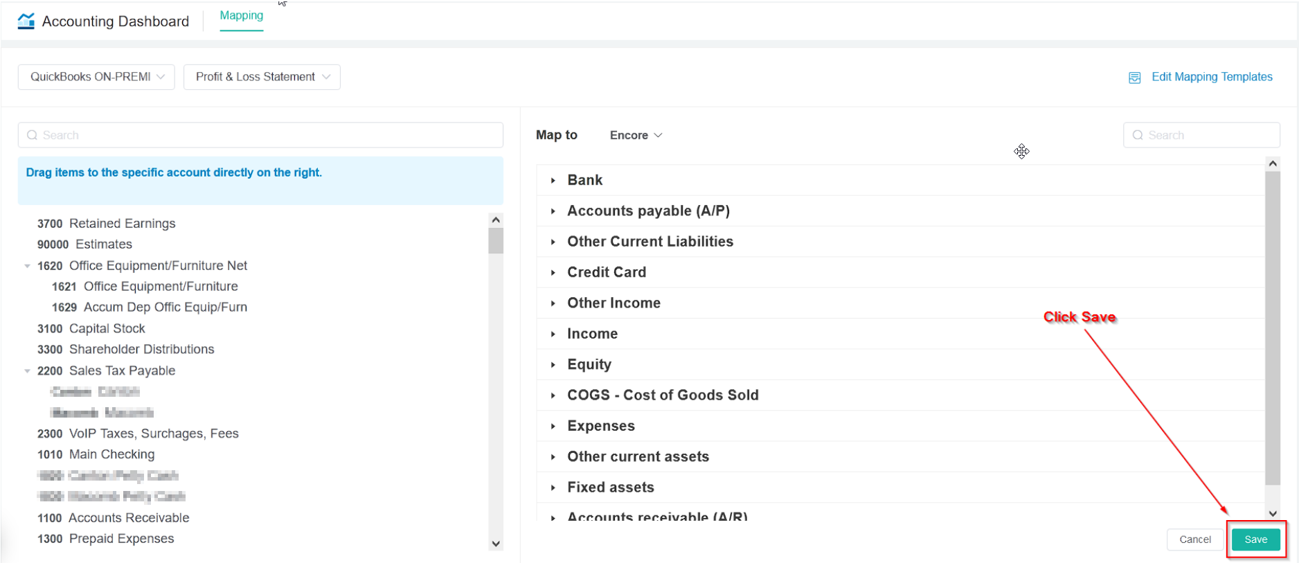
Task: Collapse 2200 Sales Tax Payable node
Action: coord(27,371)
